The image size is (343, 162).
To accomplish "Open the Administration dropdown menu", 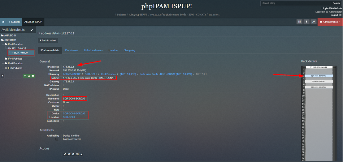I will coord(330,22).
